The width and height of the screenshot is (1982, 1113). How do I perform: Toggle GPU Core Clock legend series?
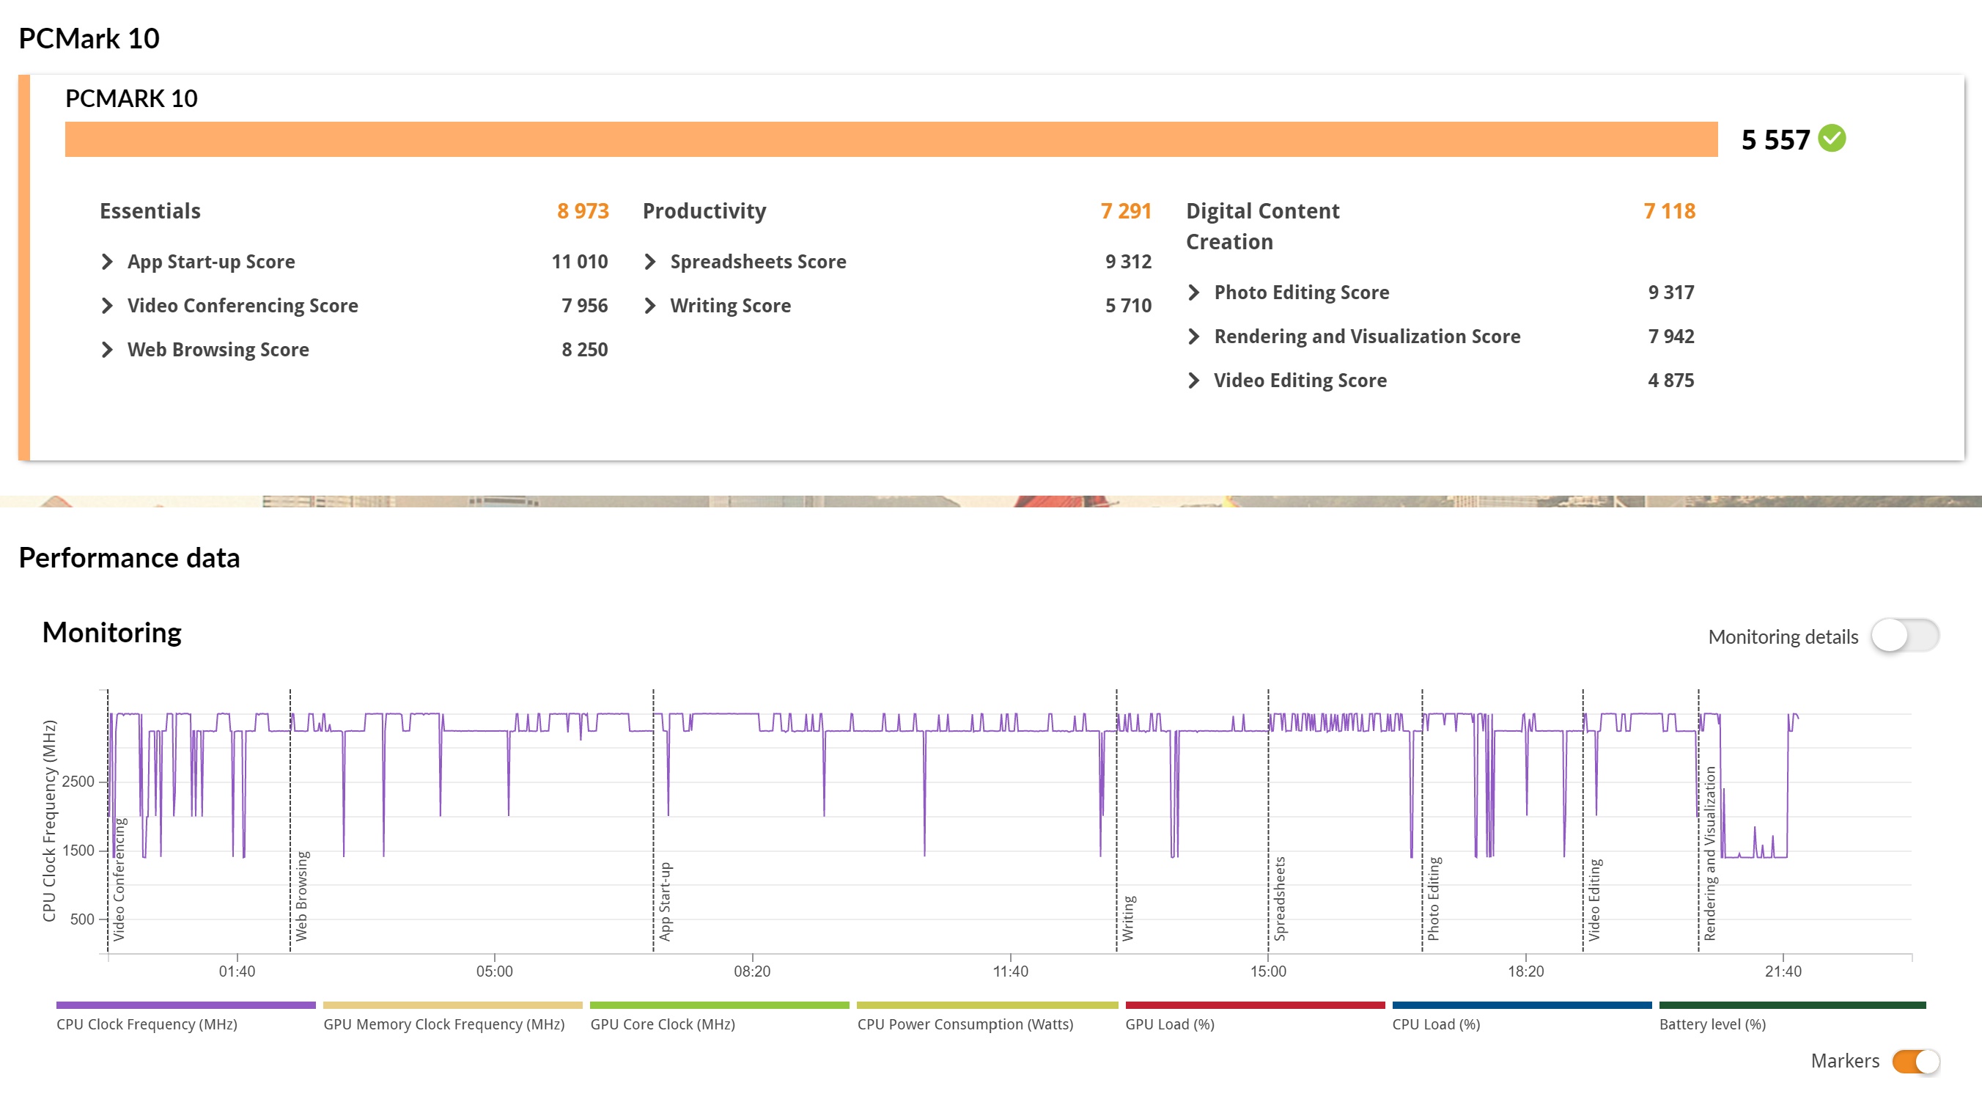[719, 1017]
